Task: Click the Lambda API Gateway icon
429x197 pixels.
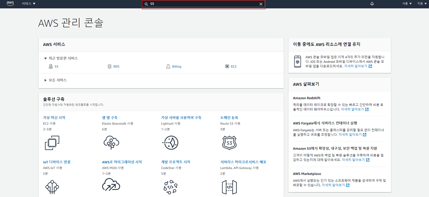Action: 229,187
